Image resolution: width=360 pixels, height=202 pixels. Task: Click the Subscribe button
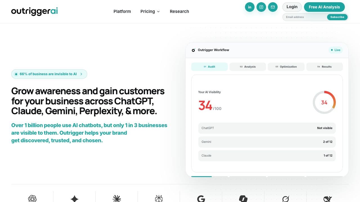coord(337,17)
